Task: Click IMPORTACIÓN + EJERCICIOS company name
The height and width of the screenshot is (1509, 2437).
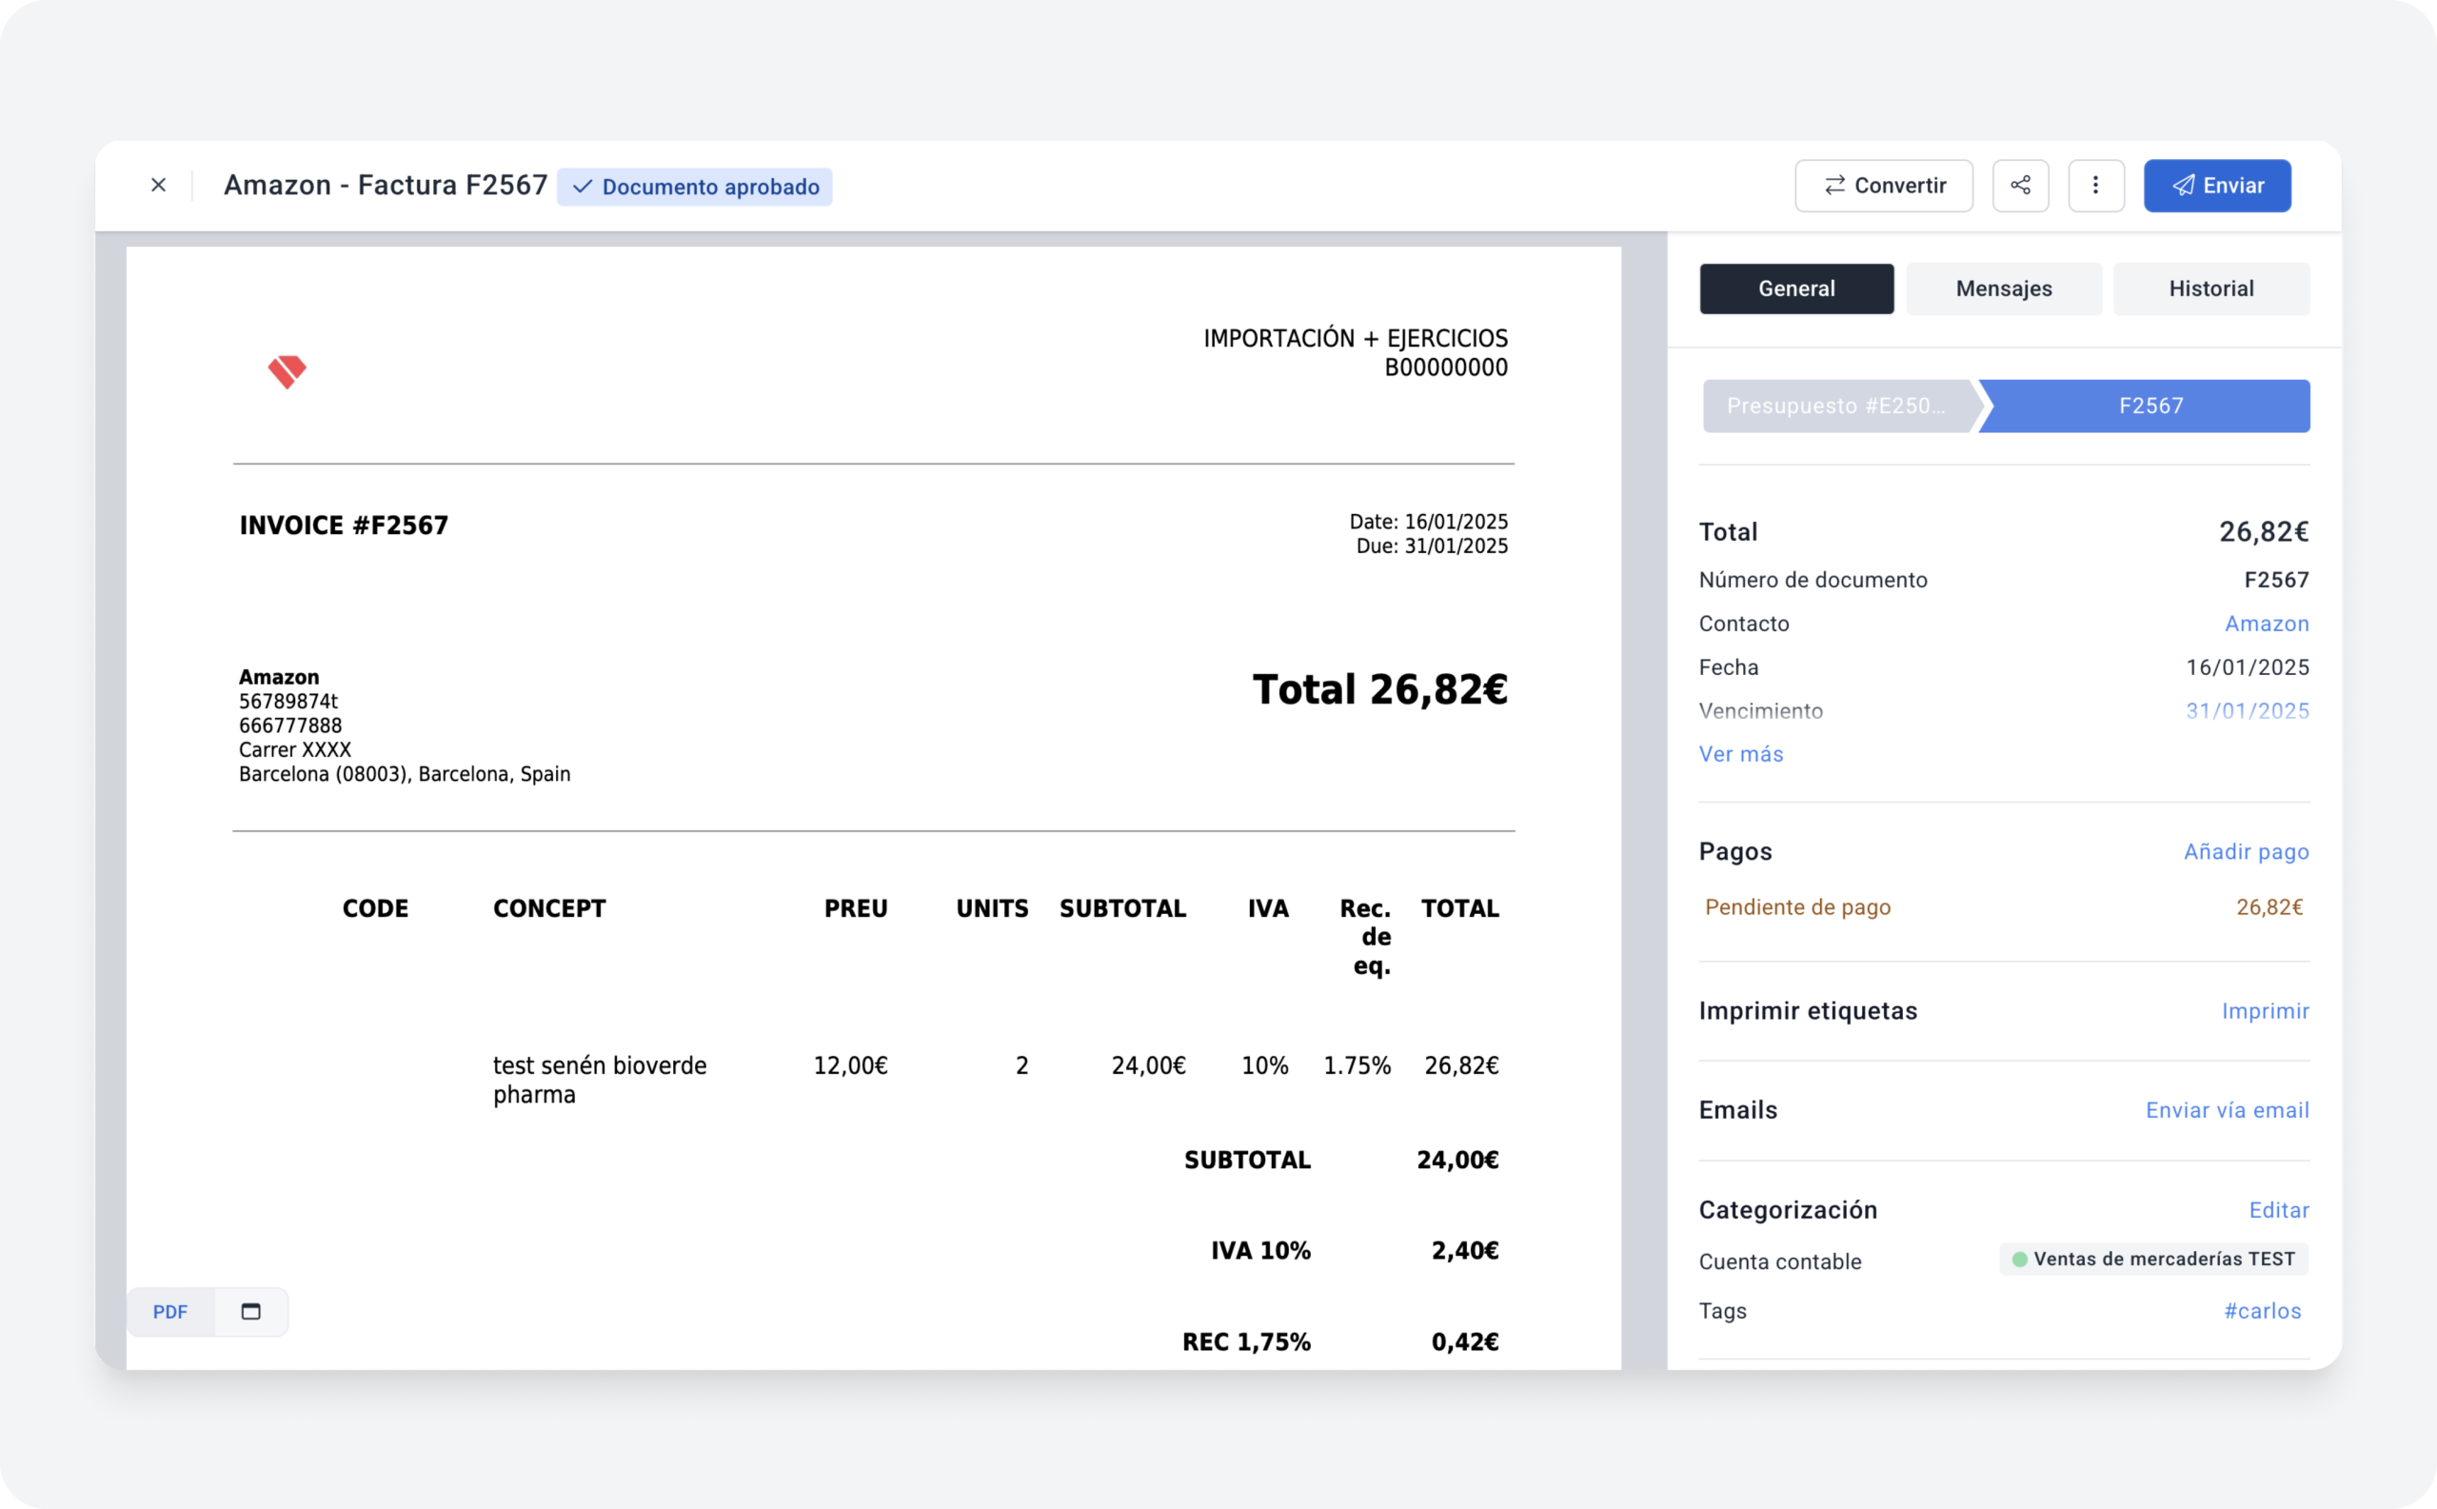Action: pos(1356,338)
